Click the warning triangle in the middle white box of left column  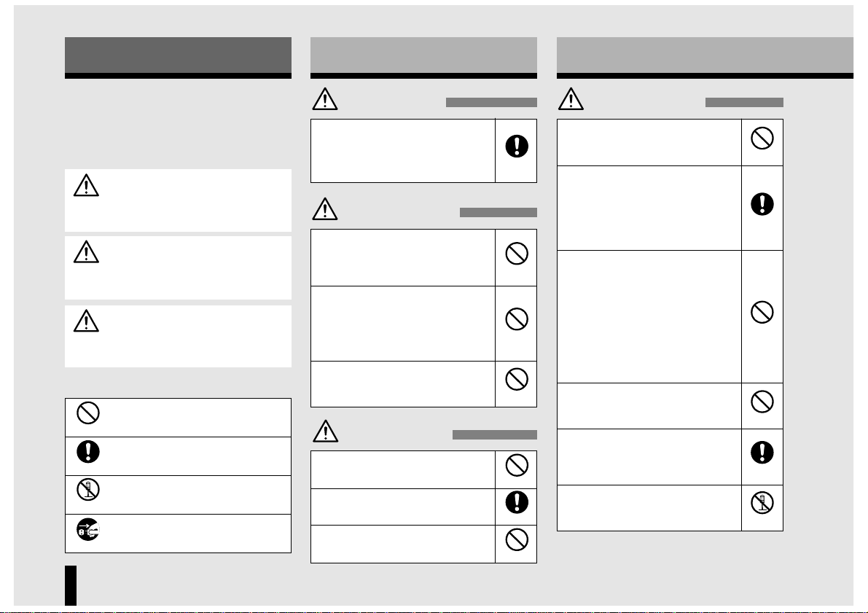click(x=86, y=252)
